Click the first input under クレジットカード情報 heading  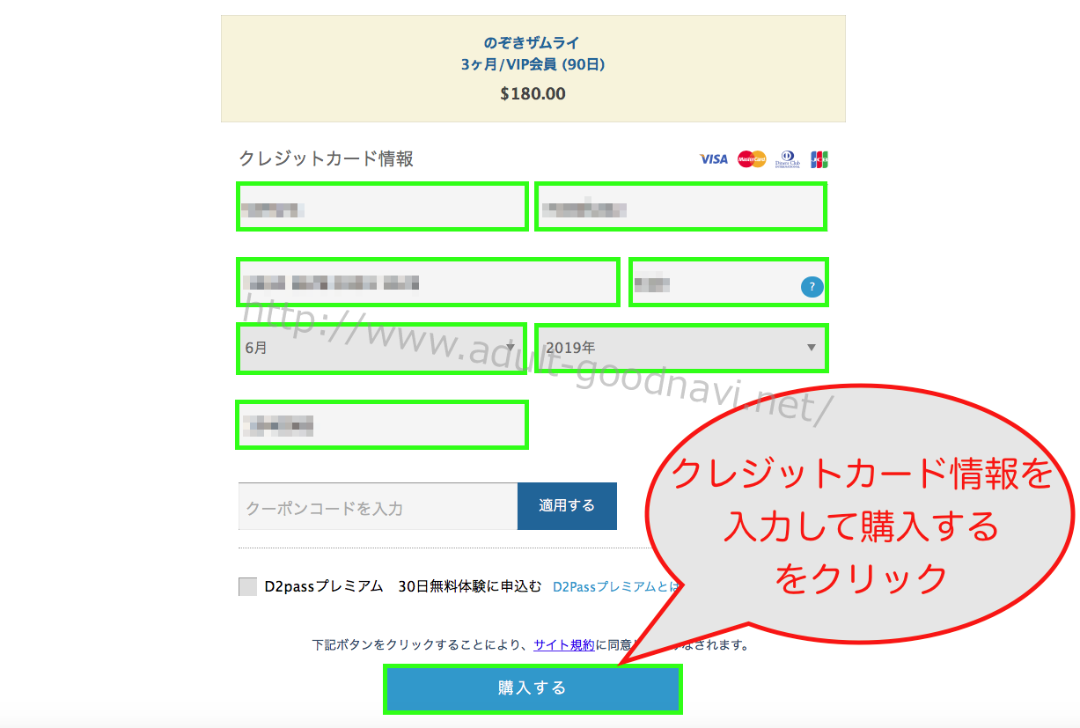click(x=382, y=208)
